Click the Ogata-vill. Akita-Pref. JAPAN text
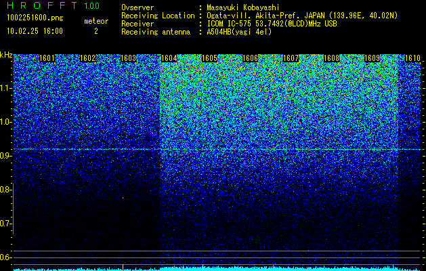 (302, 16)
